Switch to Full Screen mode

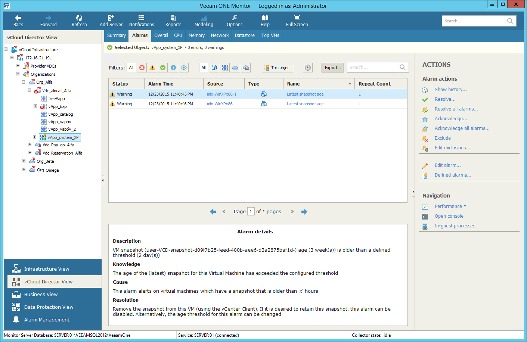pos(297,21)
